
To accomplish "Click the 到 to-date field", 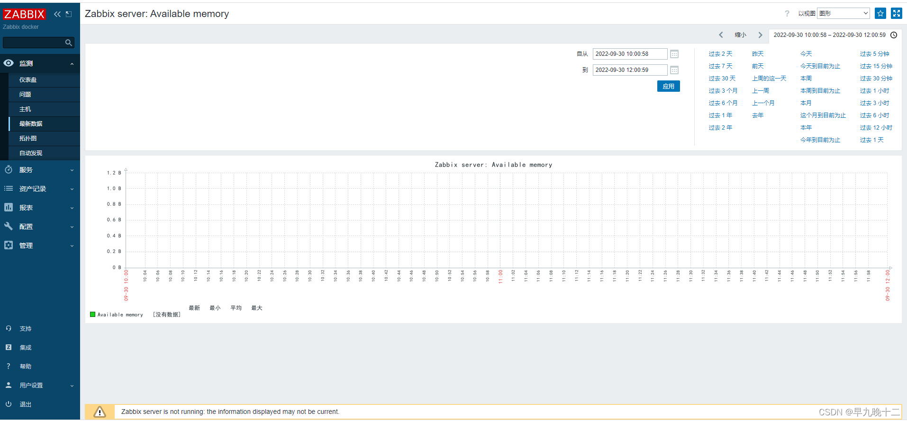I will click(x=630, y=70).
